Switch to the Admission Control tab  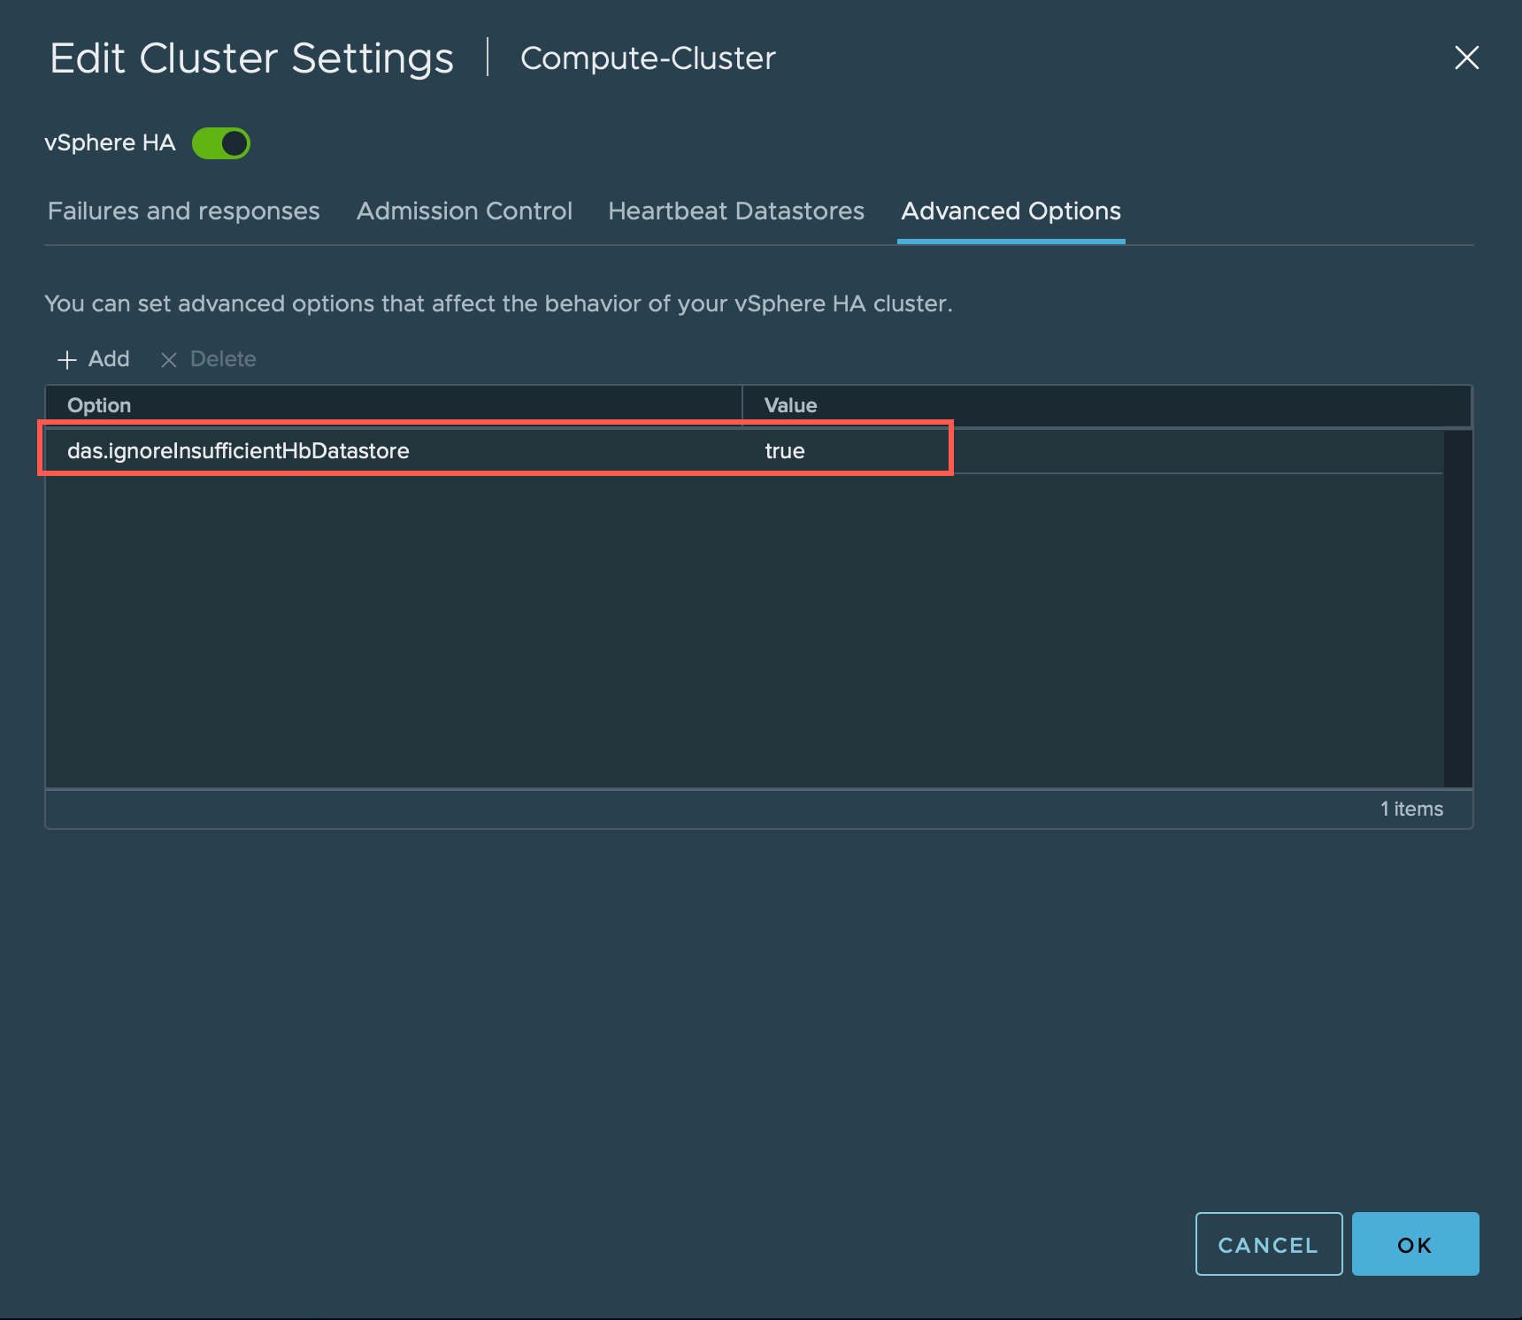(465, 211)
